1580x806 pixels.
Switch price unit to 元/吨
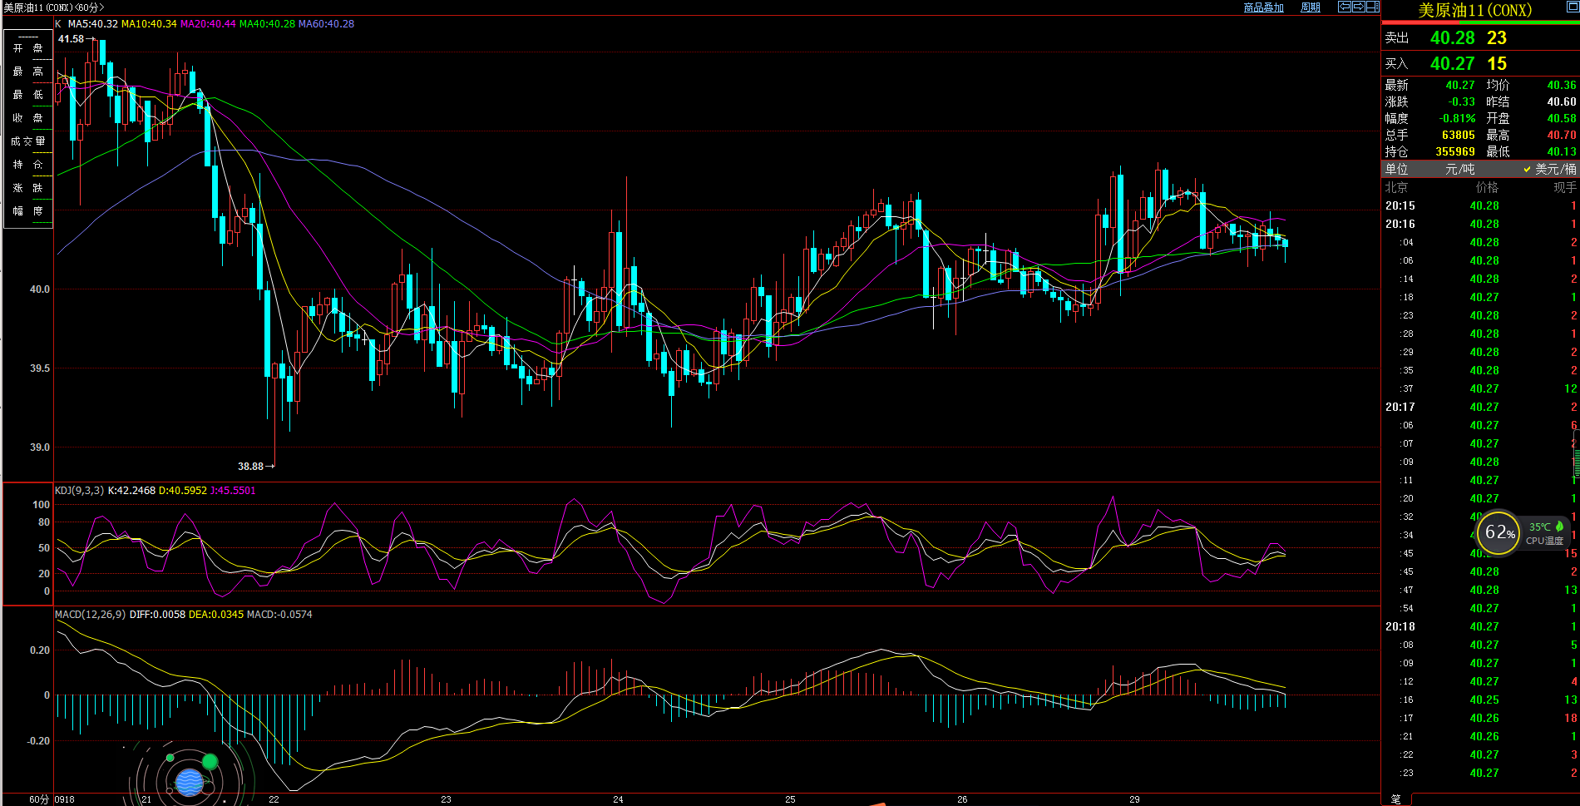[x=1459, y=169]
